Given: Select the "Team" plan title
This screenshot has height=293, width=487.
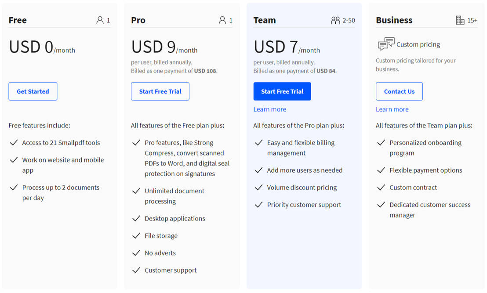Looking at the screenshot, I should 264,20.
